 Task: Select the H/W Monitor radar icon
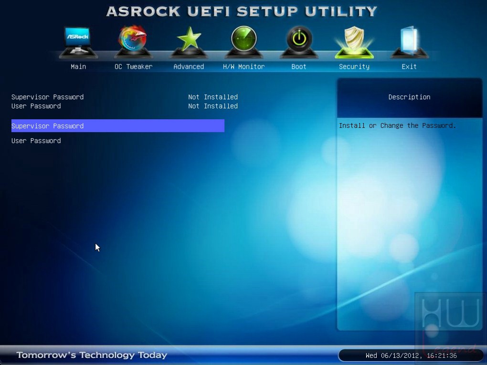click(244, 42)
